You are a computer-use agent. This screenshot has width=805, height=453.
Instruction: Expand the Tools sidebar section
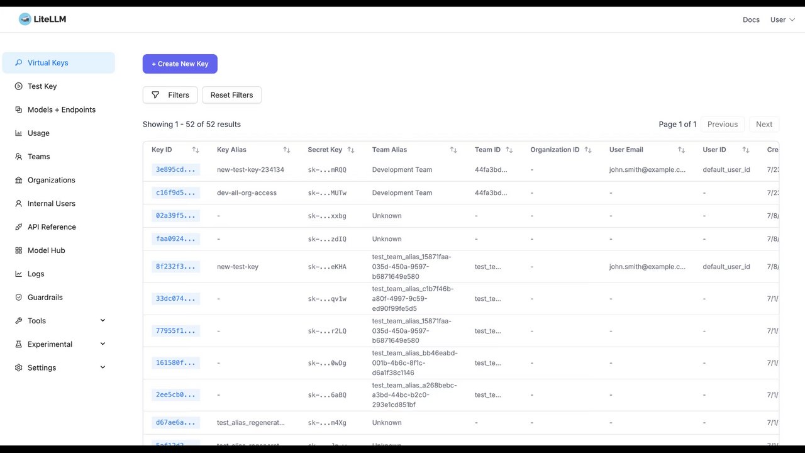coord(103,321)
